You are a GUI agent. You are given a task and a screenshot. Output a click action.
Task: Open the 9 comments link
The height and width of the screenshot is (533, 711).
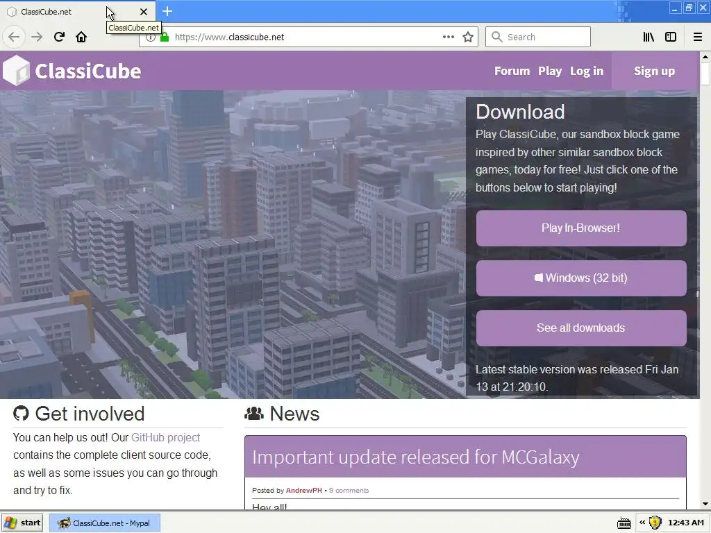coord(349,491)
